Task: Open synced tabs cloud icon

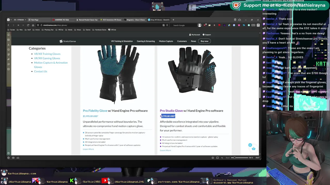Action: pos(240,20)
